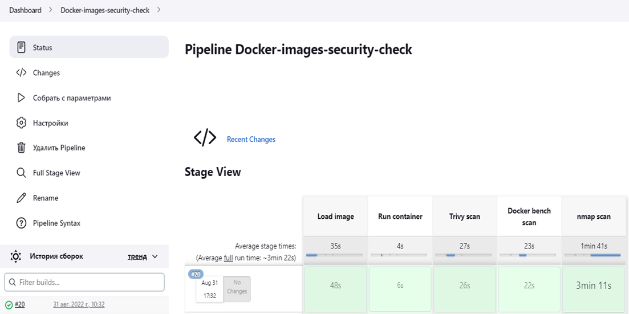Image resolution: width=629 pixels, height=314 pixels.
Task: Click the large code icon near Recent Changes
Action: tap(205, 138)
